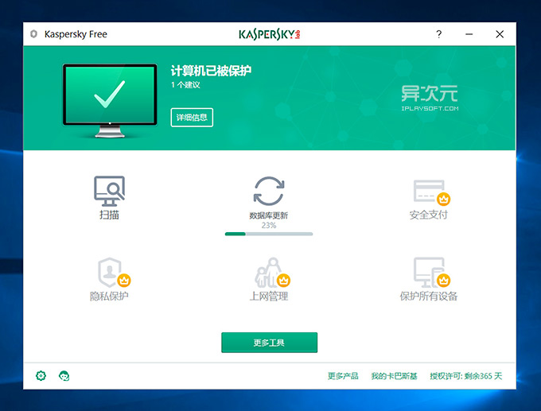The height and width of the screenshot is (411, 541).
Task: Click the 23% update progress text
Action: [x=269, y=226]
